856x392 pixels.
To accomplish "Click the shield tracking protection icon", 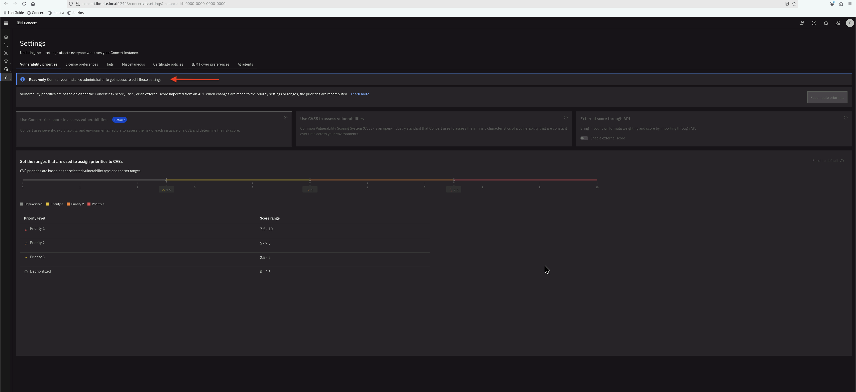I will 71,4.
